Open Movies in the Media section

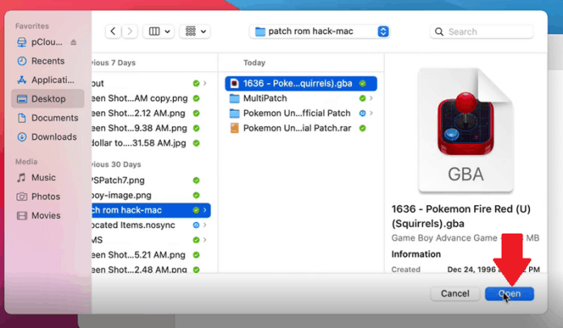click(x=48, y=216)
